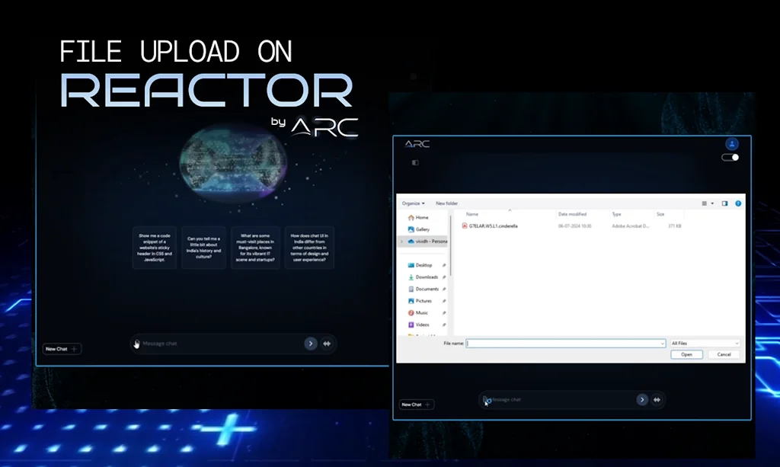This screenshot has height=467, width=780.
Task: Click the File name input field
Action: [x=564, y=343]
